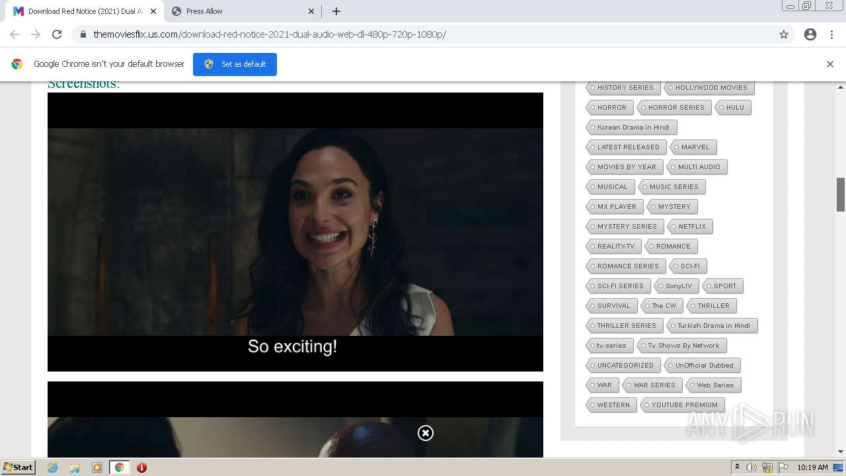Launch the media player taskbar icon

pos(96,467)
